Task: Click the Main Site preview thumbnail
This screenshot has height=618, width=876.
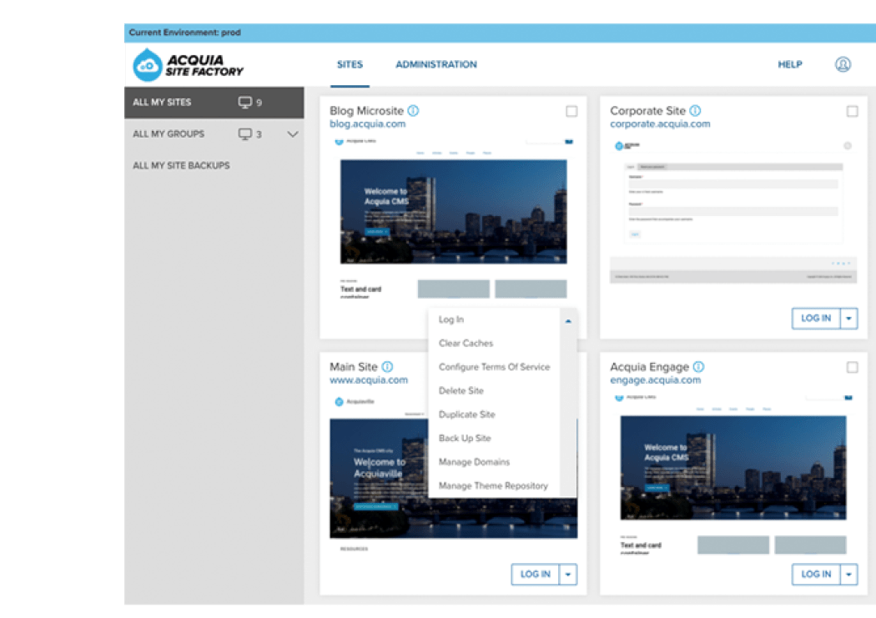Action: pyautogui.click(x=375, y=475)
